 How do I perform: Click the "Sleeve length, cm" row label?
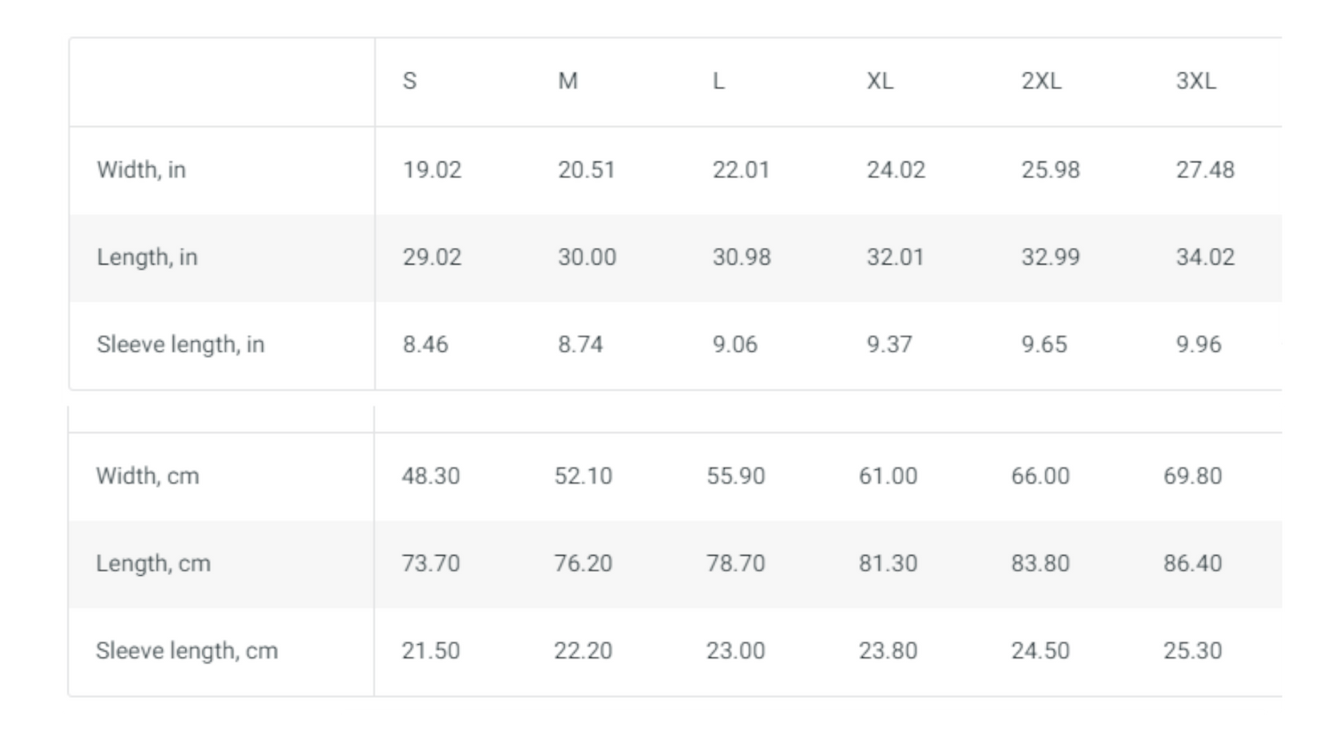(x=187, y=651)
